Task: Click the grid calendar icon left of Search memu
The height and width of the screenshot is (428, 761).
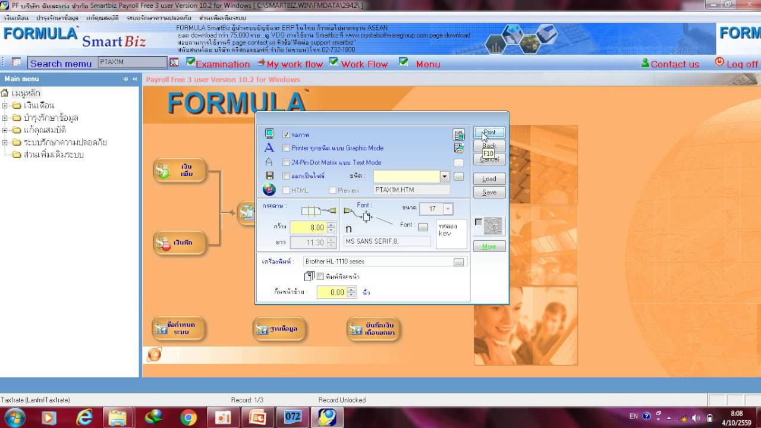Action: pyautogui.click(x=16, y=62)
